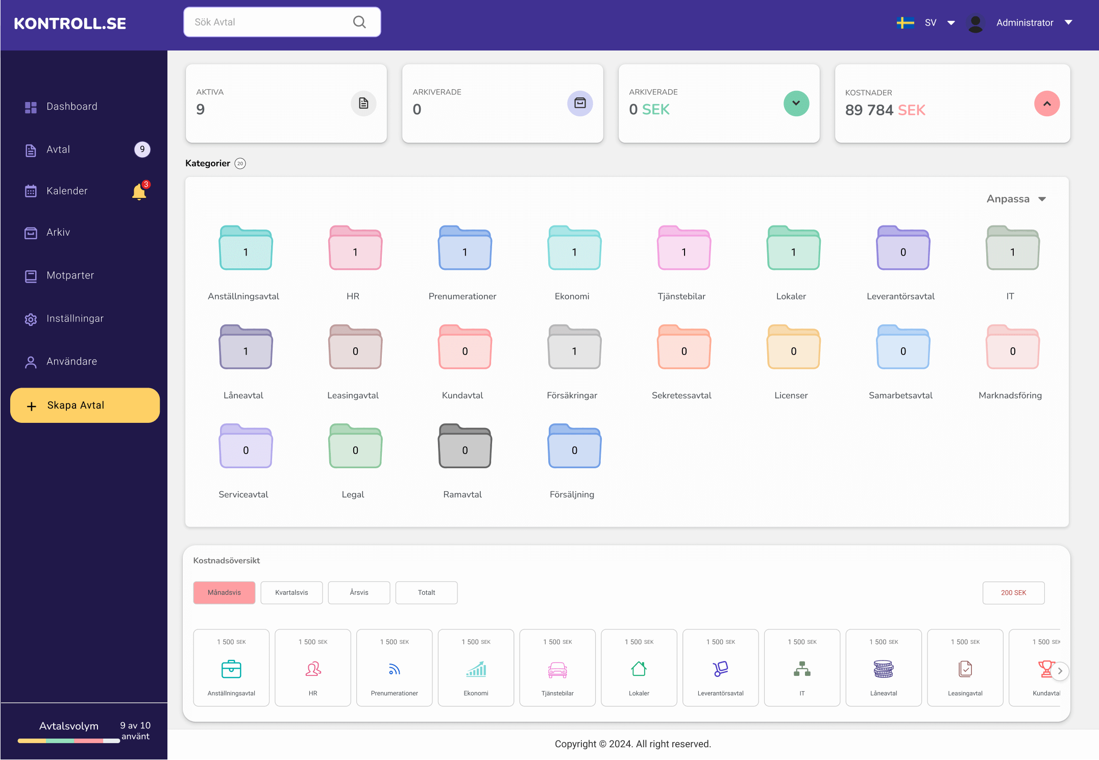
Task: Click the Kalender notification bell
Action: (x=139, y=191)
